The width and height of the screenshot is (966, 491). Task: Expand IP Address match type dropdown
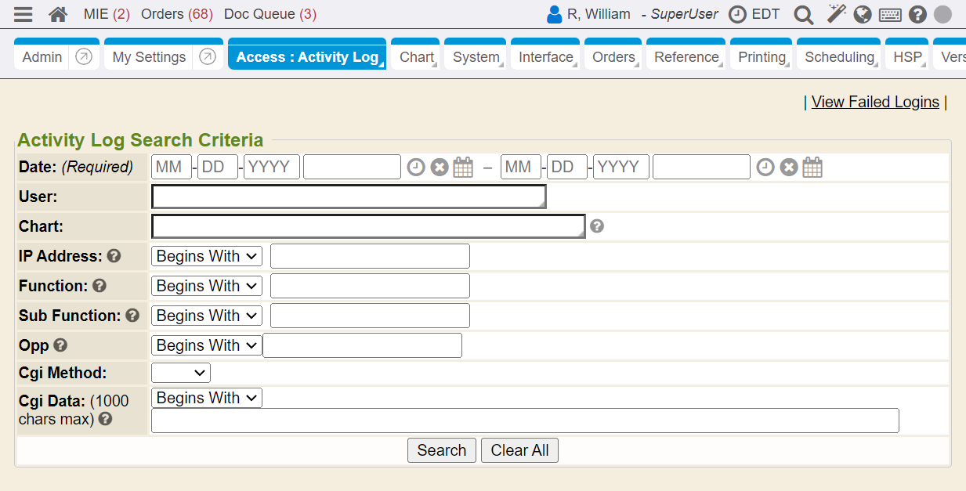[x=207, y=256]
